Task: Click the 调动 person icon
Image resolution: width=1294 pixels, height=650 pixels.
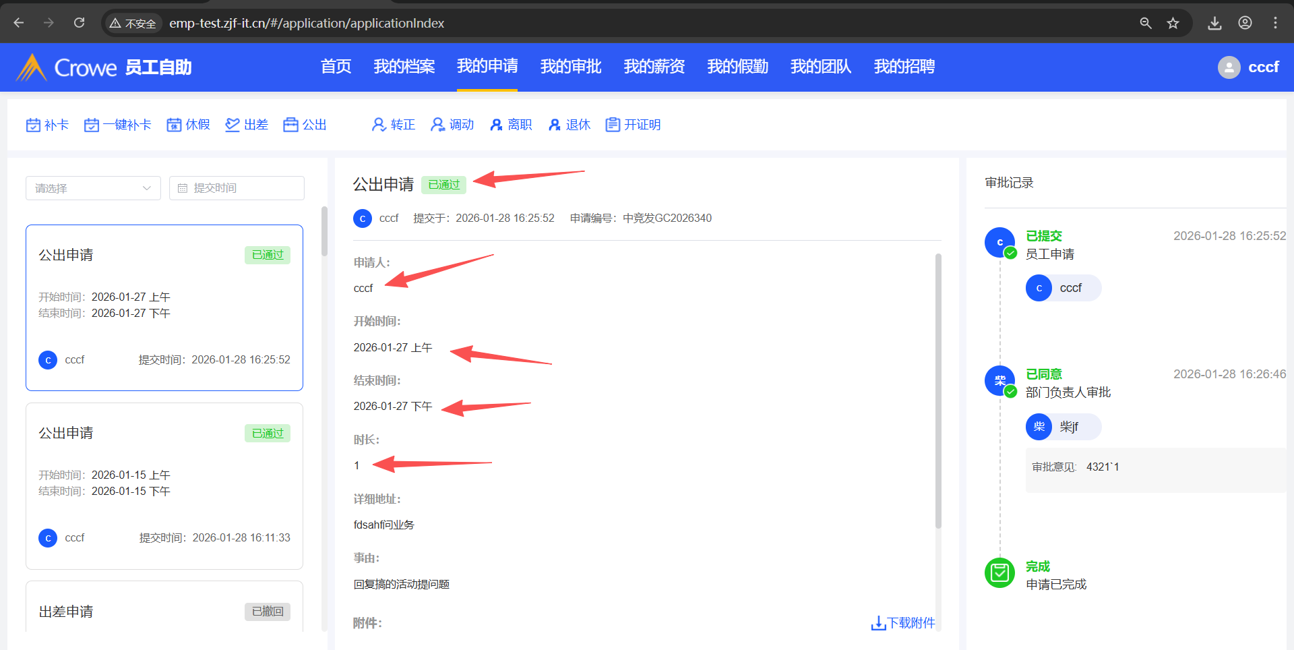Action: click(x=437, y=125)
